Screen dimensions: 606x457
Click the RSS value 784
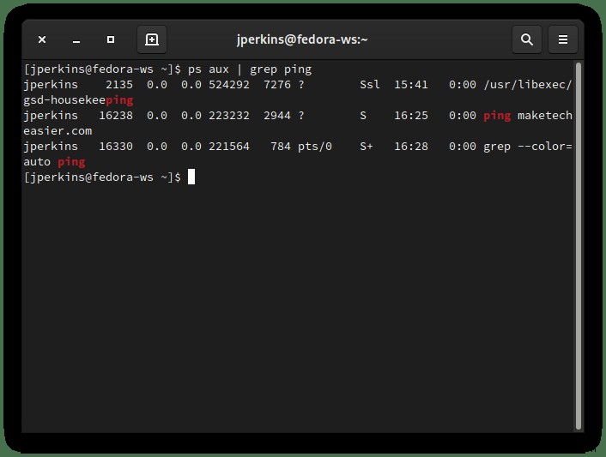(x=281, y=147)
